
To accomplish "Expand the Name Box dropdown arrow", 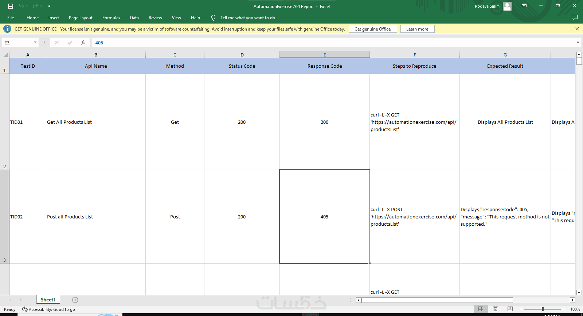I will coord(35,43).
